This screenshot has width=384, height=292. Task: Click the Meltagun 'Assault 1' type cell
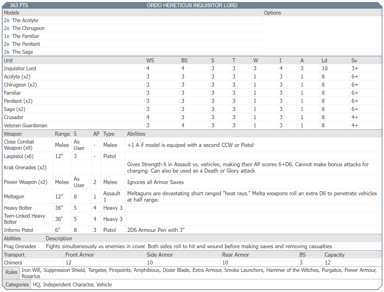[x=112, y=197]
